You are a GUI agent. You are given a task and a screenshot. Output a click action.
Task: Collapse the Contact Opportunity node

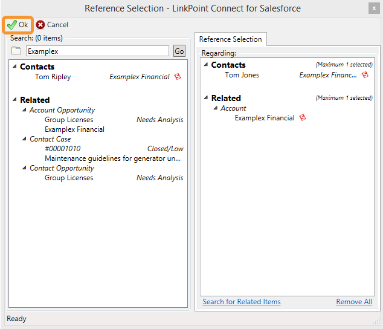tap(24, 168)
